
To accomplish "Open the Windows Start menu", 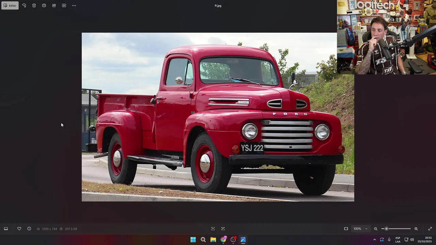I will point(193,240).
